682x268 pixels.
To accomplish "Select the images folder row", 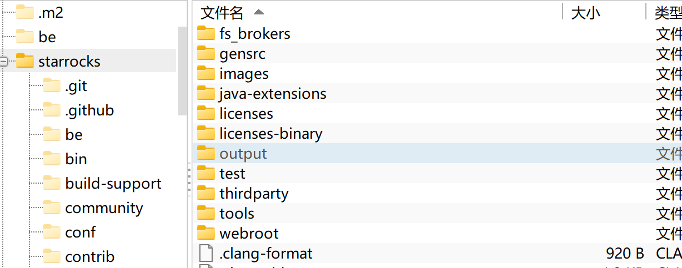I will 437,74.
